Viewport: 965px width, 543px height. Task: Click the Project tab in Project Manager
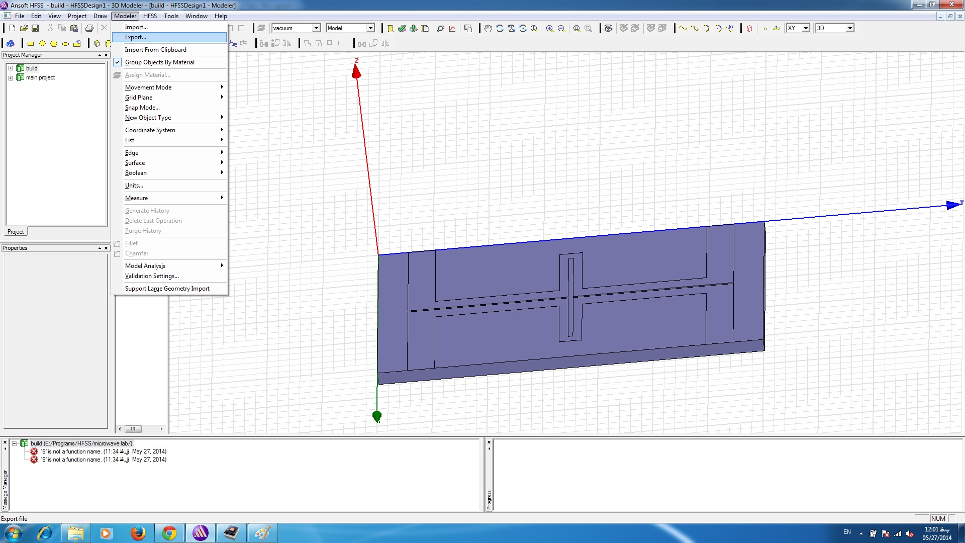[16, 232]
